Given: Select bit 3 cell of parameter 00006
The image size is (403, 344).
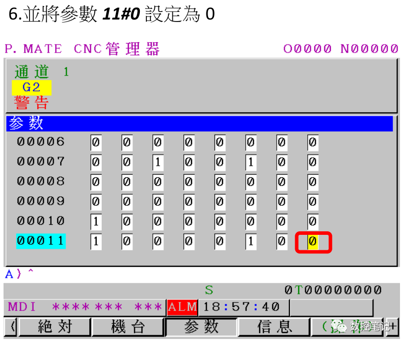Looking at the screenshot, I should (x=220, y=143).
